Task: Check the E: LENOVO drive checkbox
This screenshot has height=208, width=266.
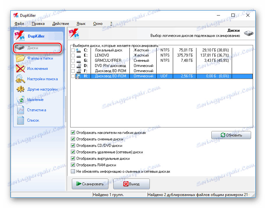Action: [x=73, y=55]
